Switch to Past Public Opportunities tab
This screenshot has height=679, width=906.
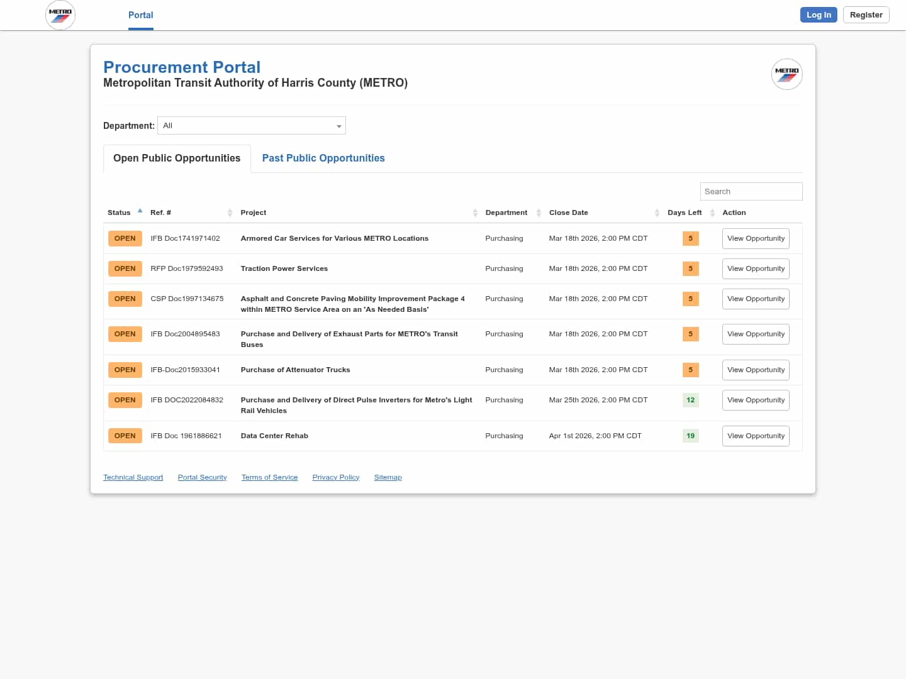pos(323,158)
